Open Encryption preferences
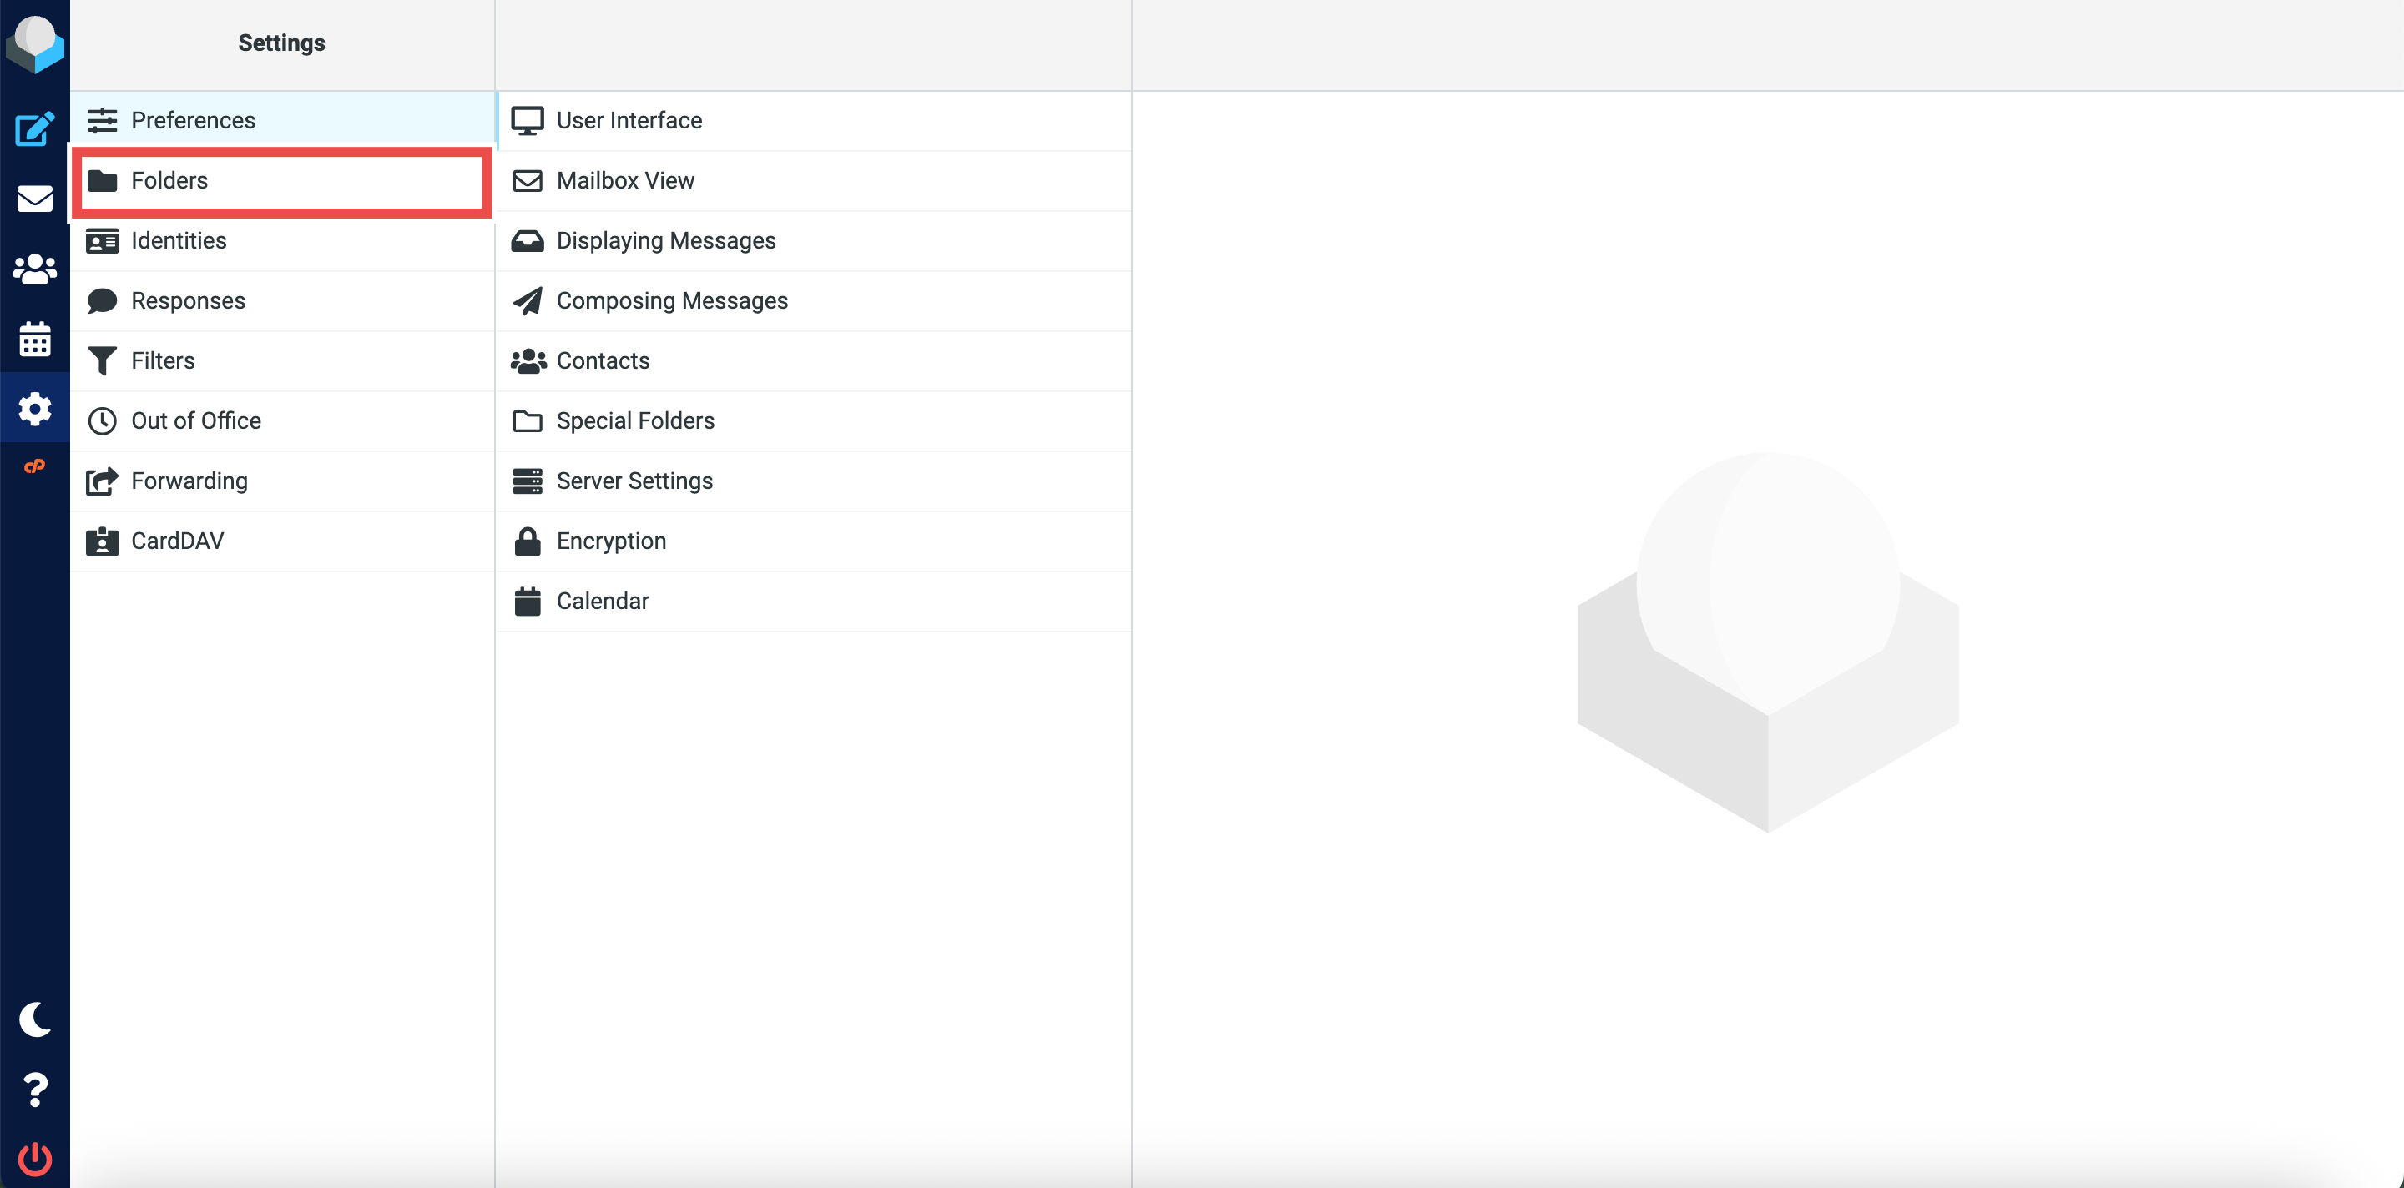 click(x=610, y=541)
